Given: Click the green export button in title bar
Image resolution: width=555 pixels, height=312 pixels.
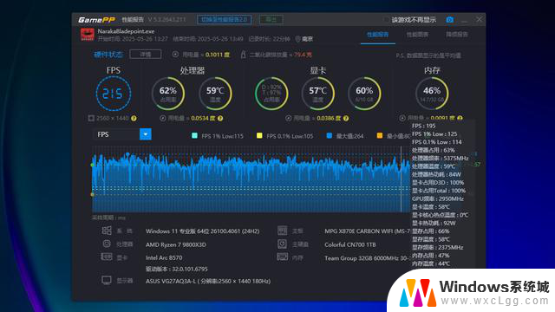Looking at the screenshot, I should (271, 19).
